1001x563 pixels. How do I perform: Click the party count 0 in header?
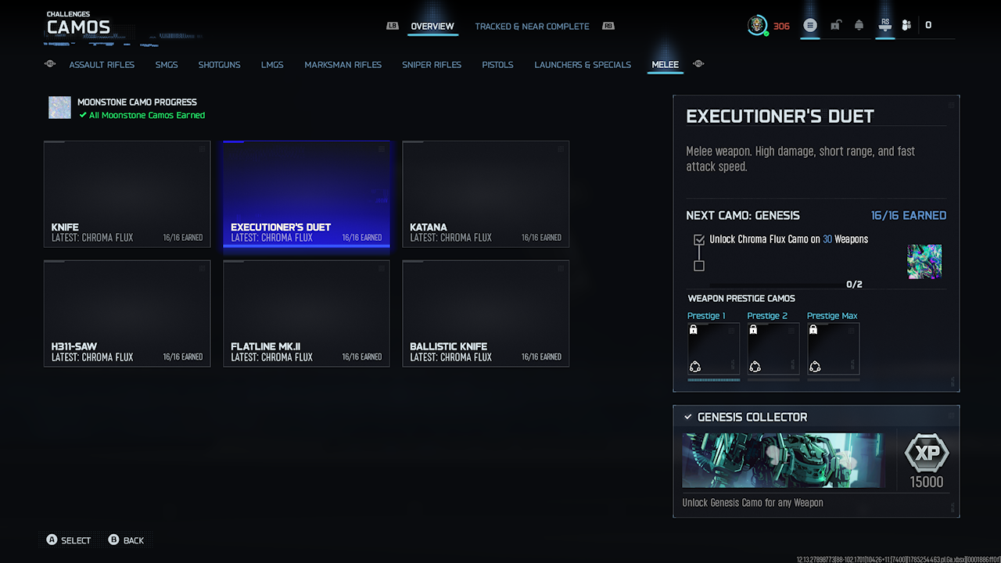pos(928,25)
